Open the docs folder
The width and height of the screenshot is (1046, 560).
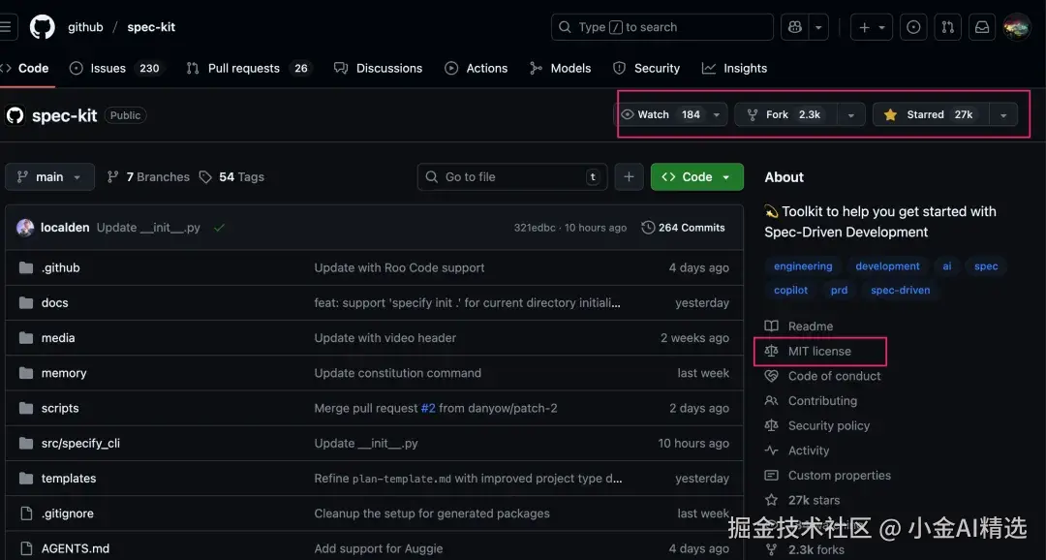coord(54,303)
